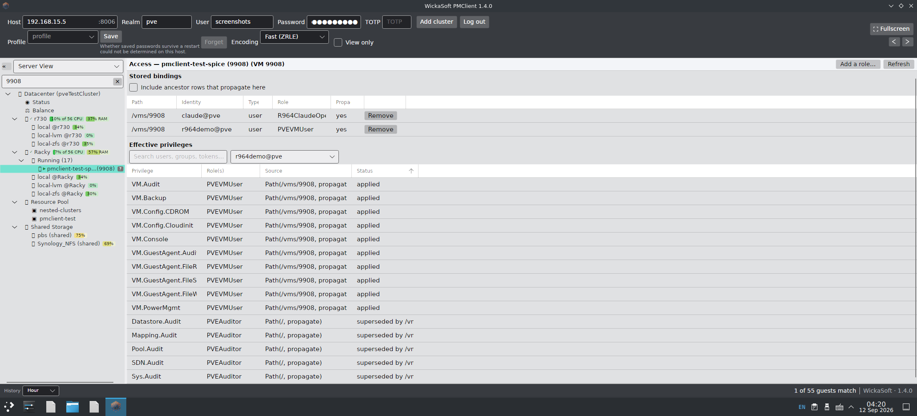Check Include ancestor rows that propagate here
This screenshot has width=917, height=416.
pos(133,87)
